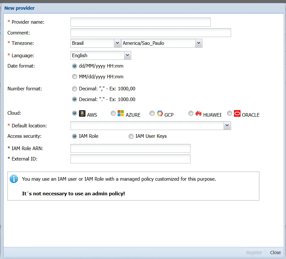Focus the Provider name text field
286x259 pixels.
140,22
